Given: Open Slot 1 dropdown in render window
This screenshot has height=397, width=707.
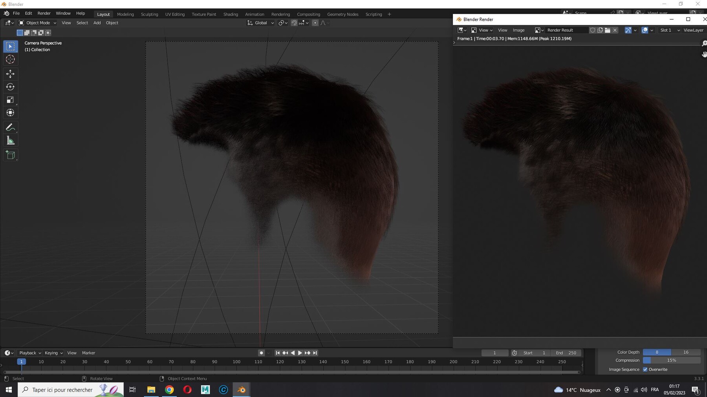Looking at the screenshot, I should [669, 30].
